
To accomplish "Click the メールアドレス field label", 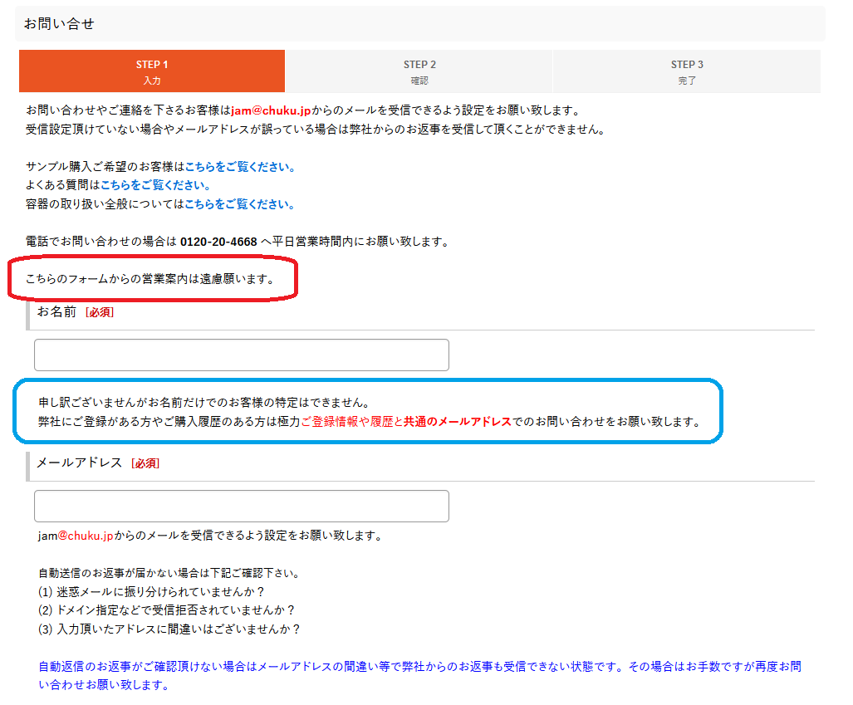I will tap(80, 463).
